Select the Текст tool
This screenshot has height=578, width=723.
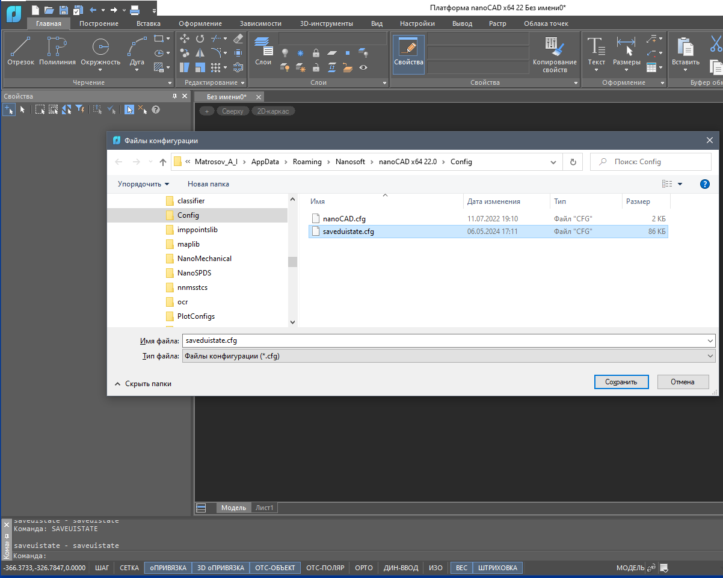click(x=596, y=51)
